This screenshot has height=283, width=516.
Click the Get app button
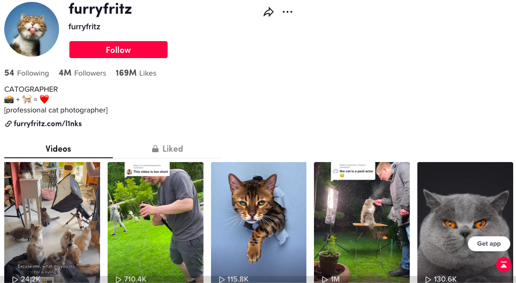(x=489, y=244)
